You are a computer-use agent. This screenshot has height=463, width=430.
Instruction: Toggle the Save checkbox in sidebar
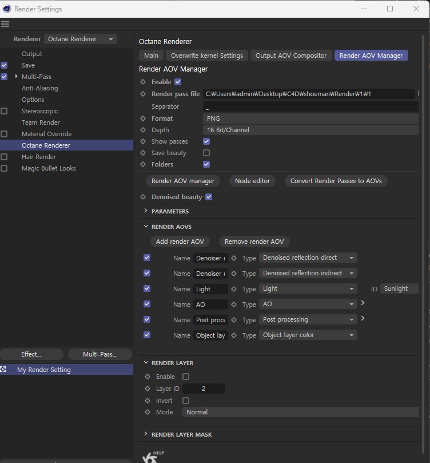(4, 65)
